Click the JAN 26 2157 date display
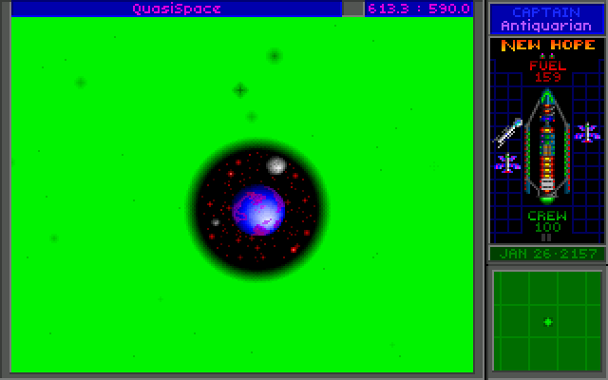Screen dimensions: 608x380 pyautogui.click(x=547, y=254)
